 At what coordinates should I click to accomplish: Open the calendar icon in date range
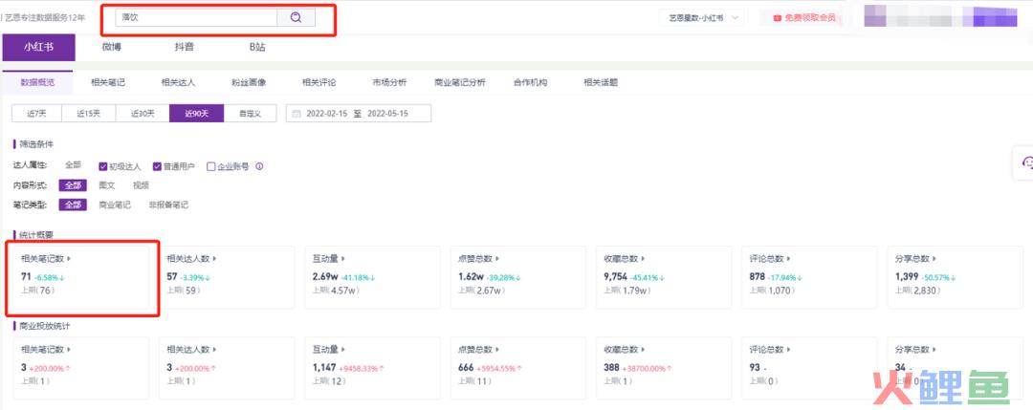tap(297, 113)
